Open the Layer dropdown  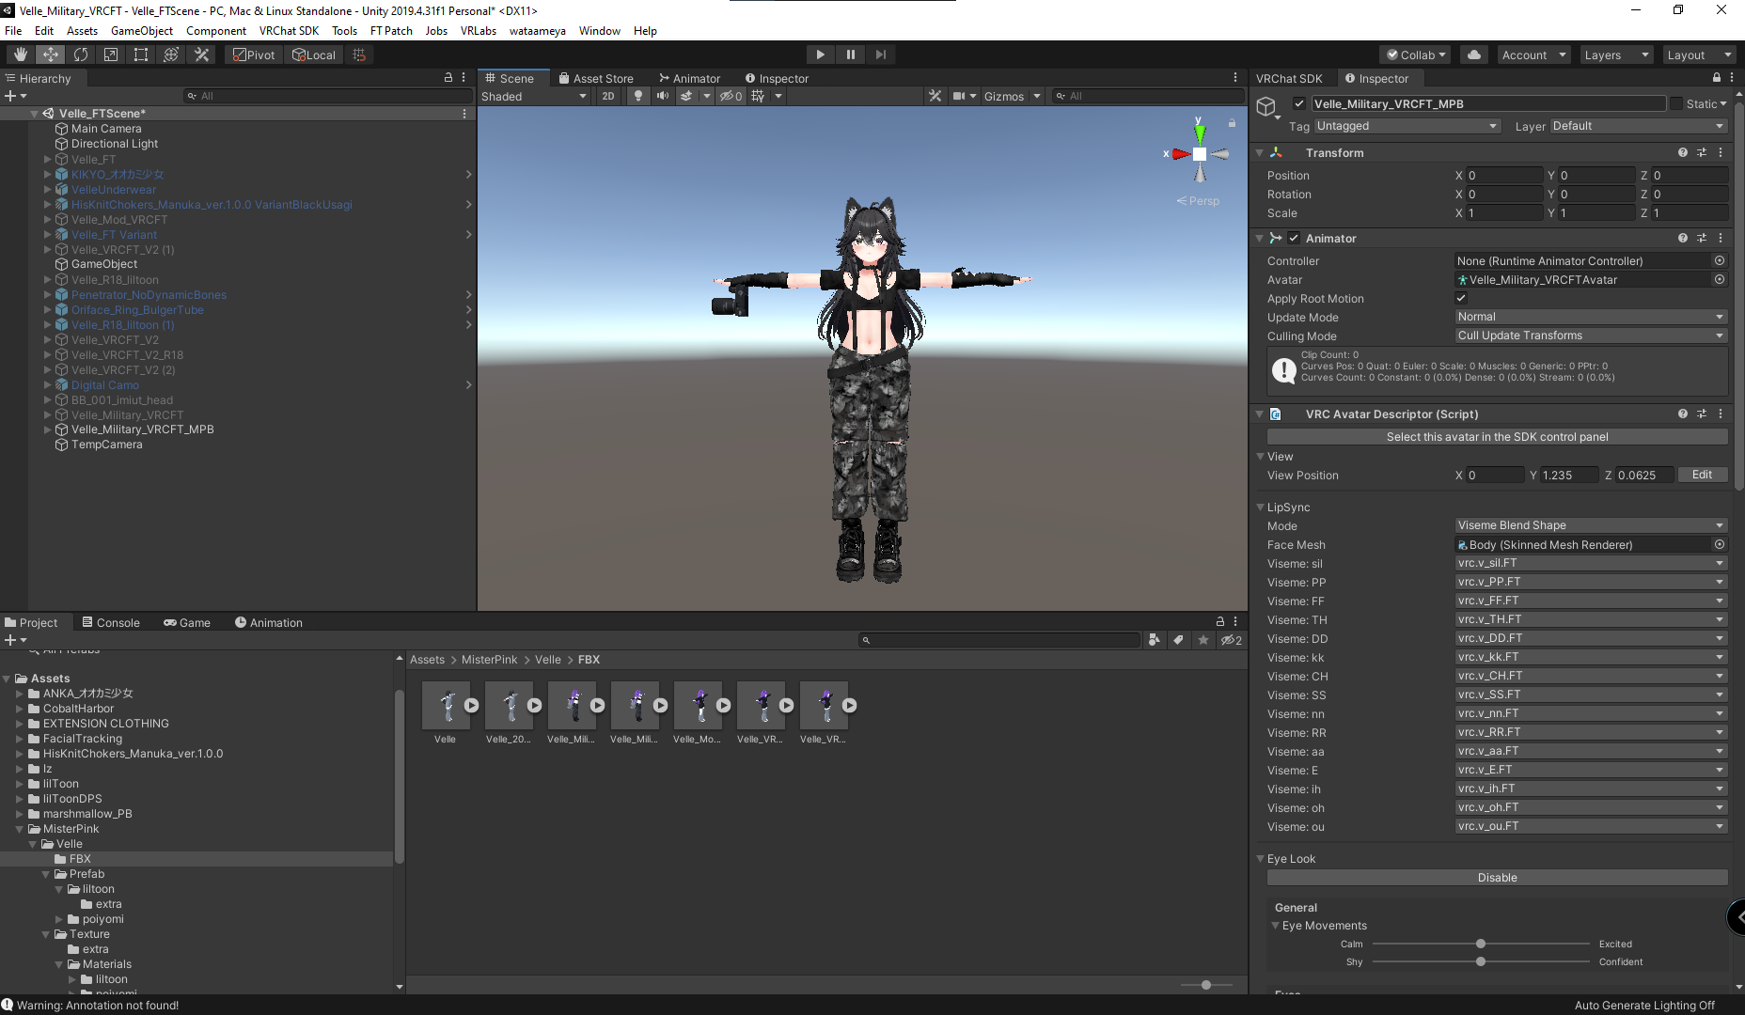click(1639, 126)
